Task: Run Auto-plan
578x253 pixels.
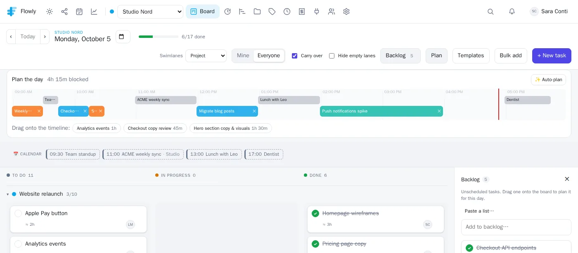Action: pos(548,80)
